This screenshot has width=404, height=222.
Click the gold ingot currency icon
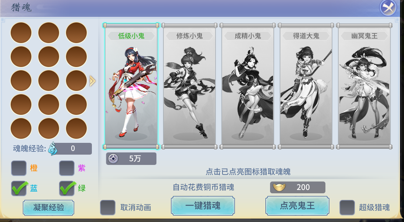coord(279,187)
